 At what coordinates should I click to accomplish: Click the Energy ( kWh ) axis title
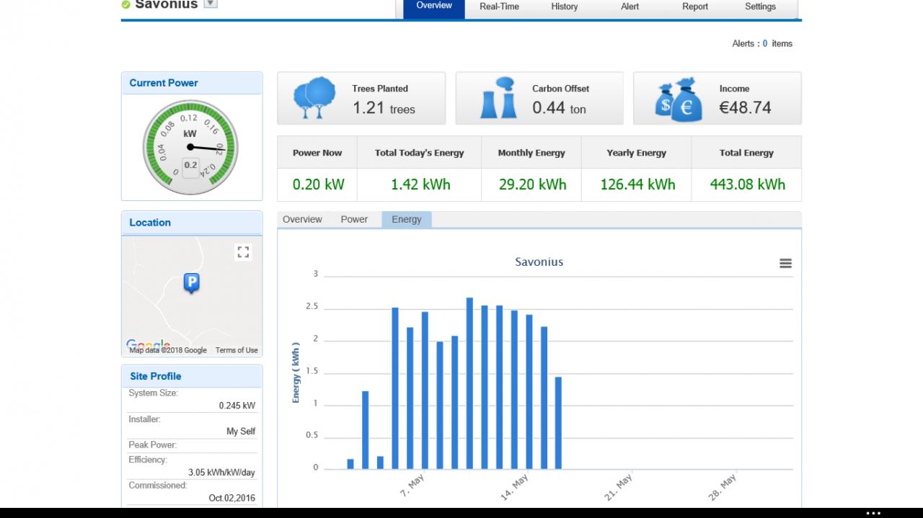[x=296, y=372]
